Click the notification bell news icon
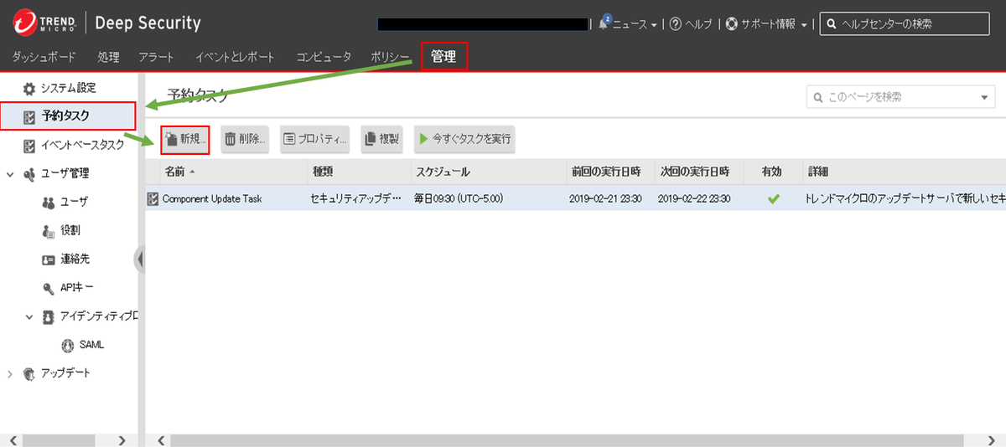The image size is (1006, 447). (604, 23)
